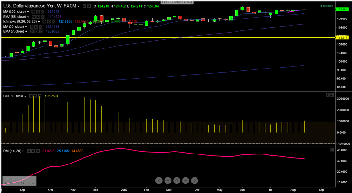Zoom out with the minus button
Viewport: 352px width, 193px height.
(167, 180)
